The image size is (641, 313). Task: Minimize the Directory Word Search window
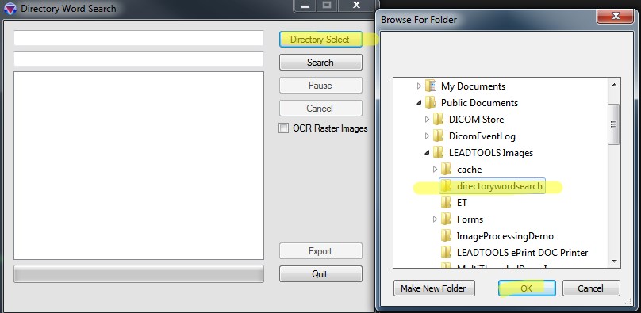point(305,6)
